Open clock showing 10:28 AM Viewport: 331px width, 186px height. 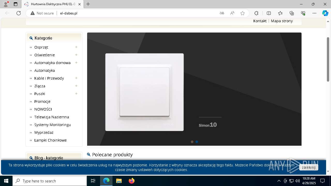[x=309, y=181]
